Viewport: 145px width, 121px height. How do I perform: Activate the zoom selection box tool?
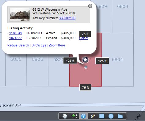tap(74, 116)
